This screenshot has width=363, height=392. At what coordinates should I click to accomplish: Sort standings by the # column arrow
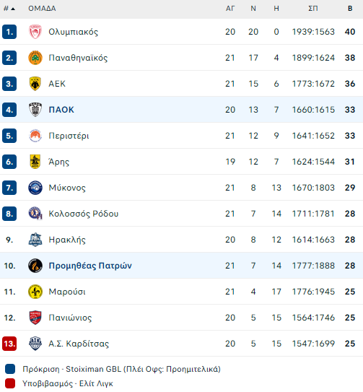[x=9, y=9]
